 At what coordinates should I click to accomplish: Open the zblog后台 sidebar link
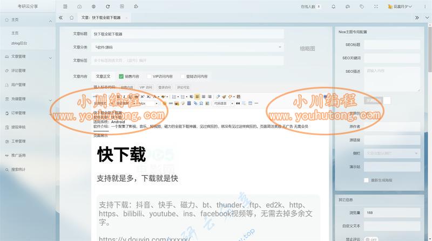(x=19, y=43)
